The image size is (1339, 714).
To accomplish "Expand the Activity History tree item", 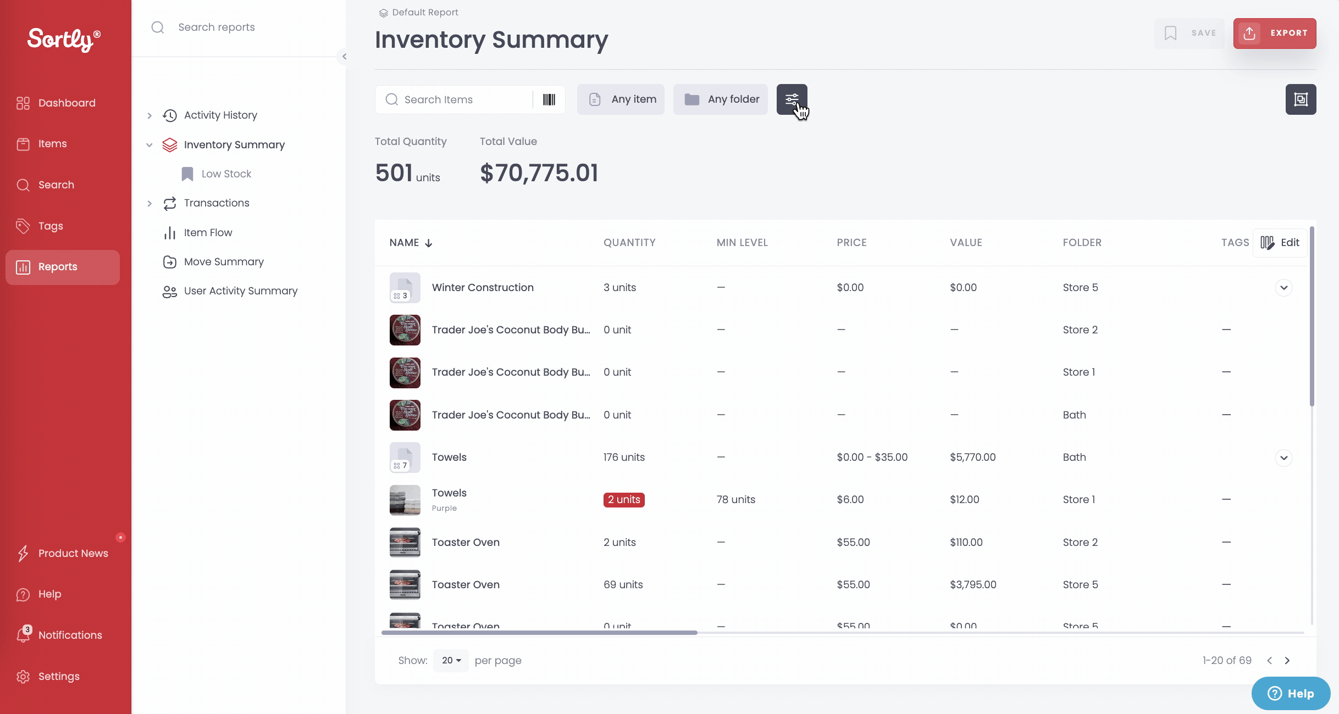I will click(150, 115).
